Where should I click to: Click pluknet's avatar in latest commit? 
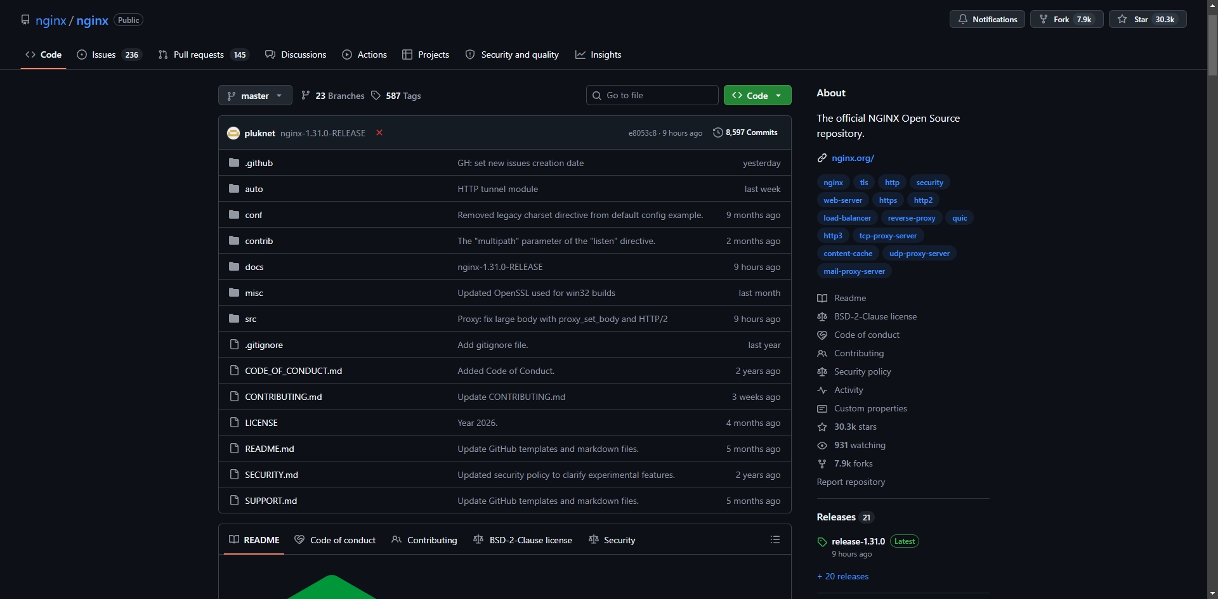coord(233,133)
